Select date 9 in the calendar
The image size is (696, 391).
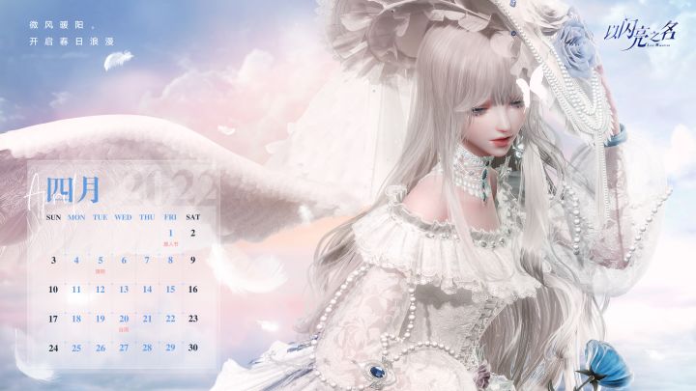coord(193,261)
